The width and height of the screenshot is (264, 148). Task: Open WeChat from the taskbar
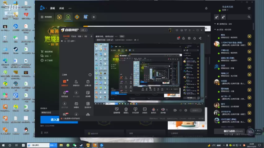click(75, 145)
